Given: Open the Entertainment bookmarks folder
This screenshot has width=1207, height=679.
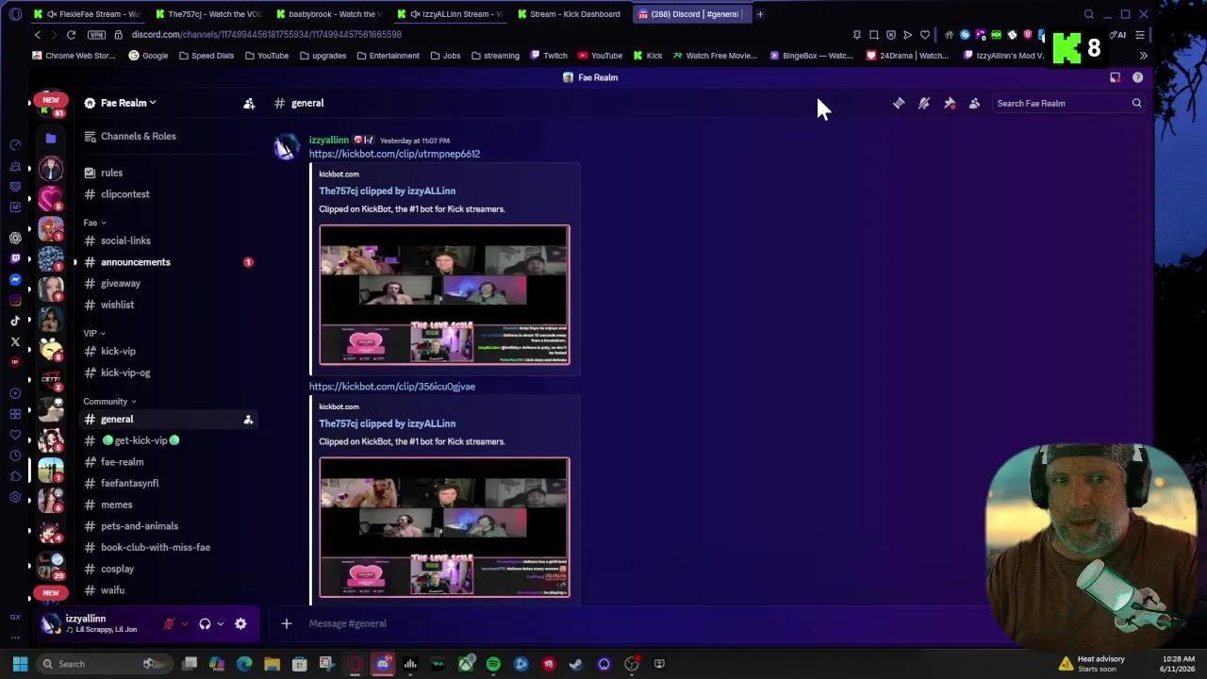Looking at the screenshot, I should 388,56.
